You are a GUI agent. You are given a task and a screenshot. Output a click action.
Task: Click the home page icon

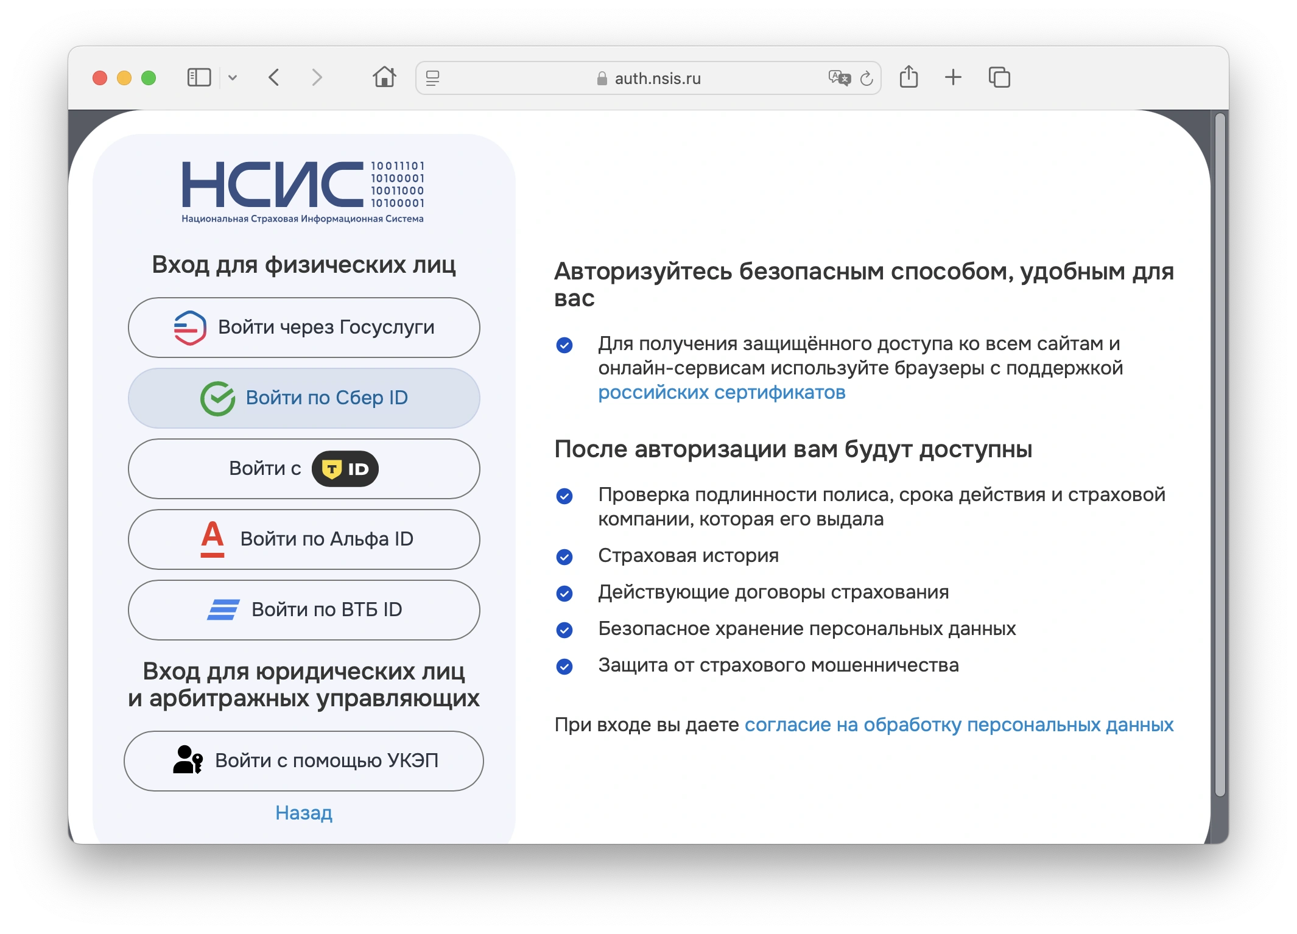[x=384, y=77]
